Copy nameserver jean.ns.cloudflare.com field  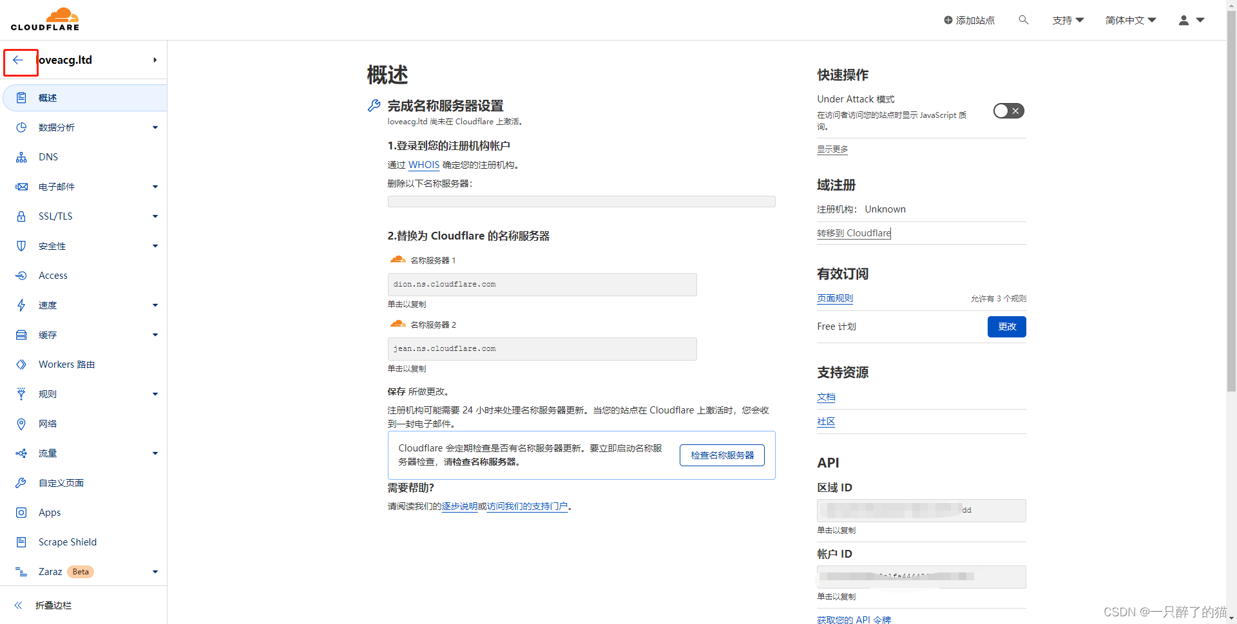click(542, 349)
